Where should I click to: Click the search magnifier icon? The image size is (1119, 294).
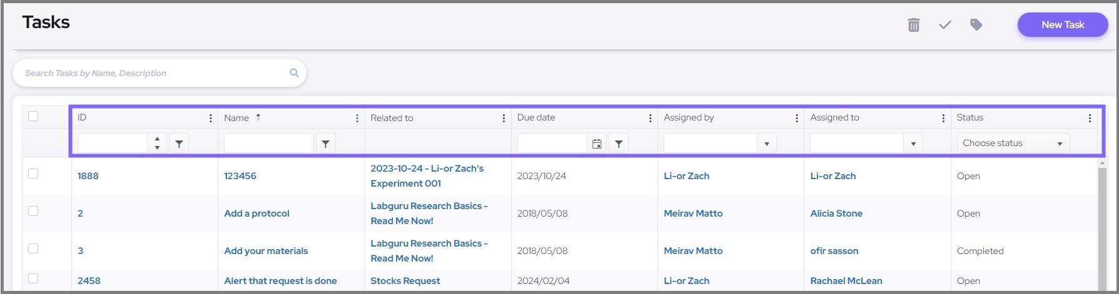[x=294, y=73]
